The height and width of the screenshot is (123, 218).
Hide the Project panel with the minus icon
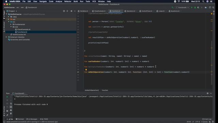(x=75, y=11)
